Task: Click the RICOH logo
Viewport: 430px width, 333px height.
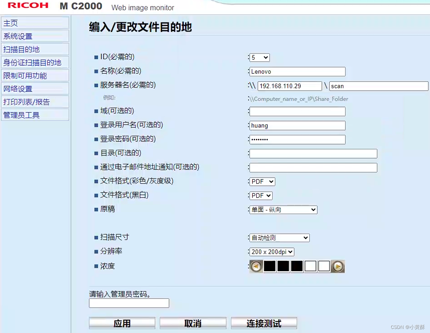Action: click(x=28, y=5)
